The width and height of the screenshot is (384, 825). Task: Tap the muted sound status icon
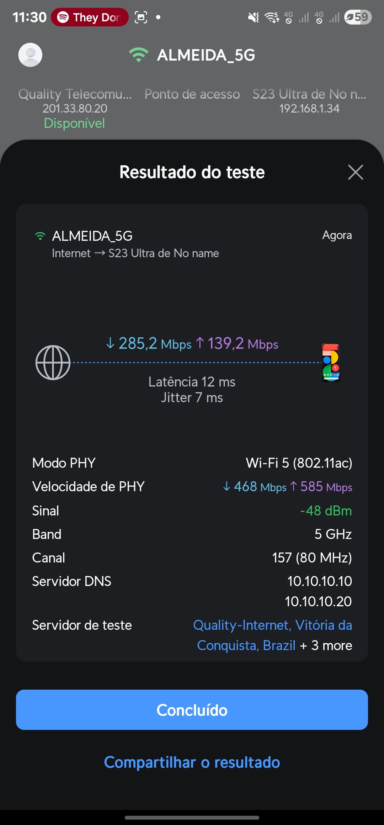pyautogui.click(x=254, y=17)
